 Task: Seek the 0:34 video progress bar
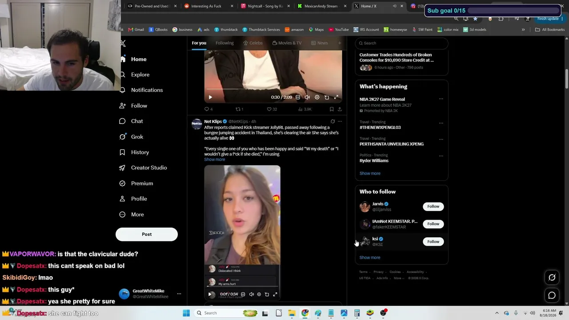point(242,287)
